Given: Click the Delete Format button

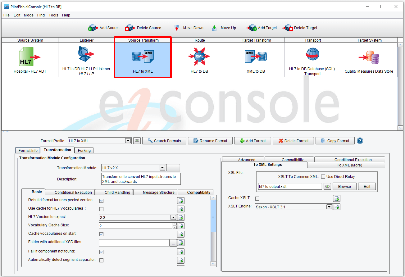Looking at the screenshot, I should 294,141.
